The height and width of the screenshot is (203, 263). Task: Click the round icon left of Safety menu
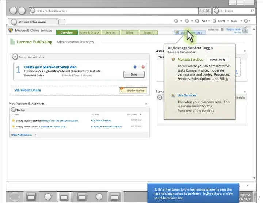click(214, 21)
